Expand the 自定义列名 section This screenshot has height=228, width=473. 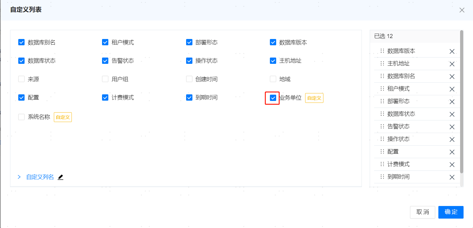[40, 177]
